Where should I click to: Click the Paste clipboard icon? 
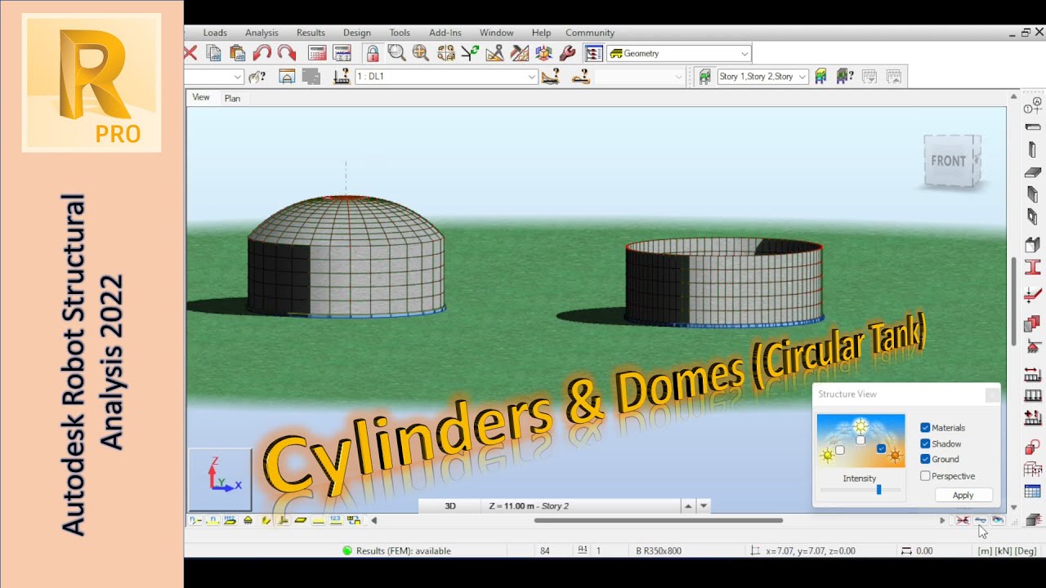coord(238,53)
